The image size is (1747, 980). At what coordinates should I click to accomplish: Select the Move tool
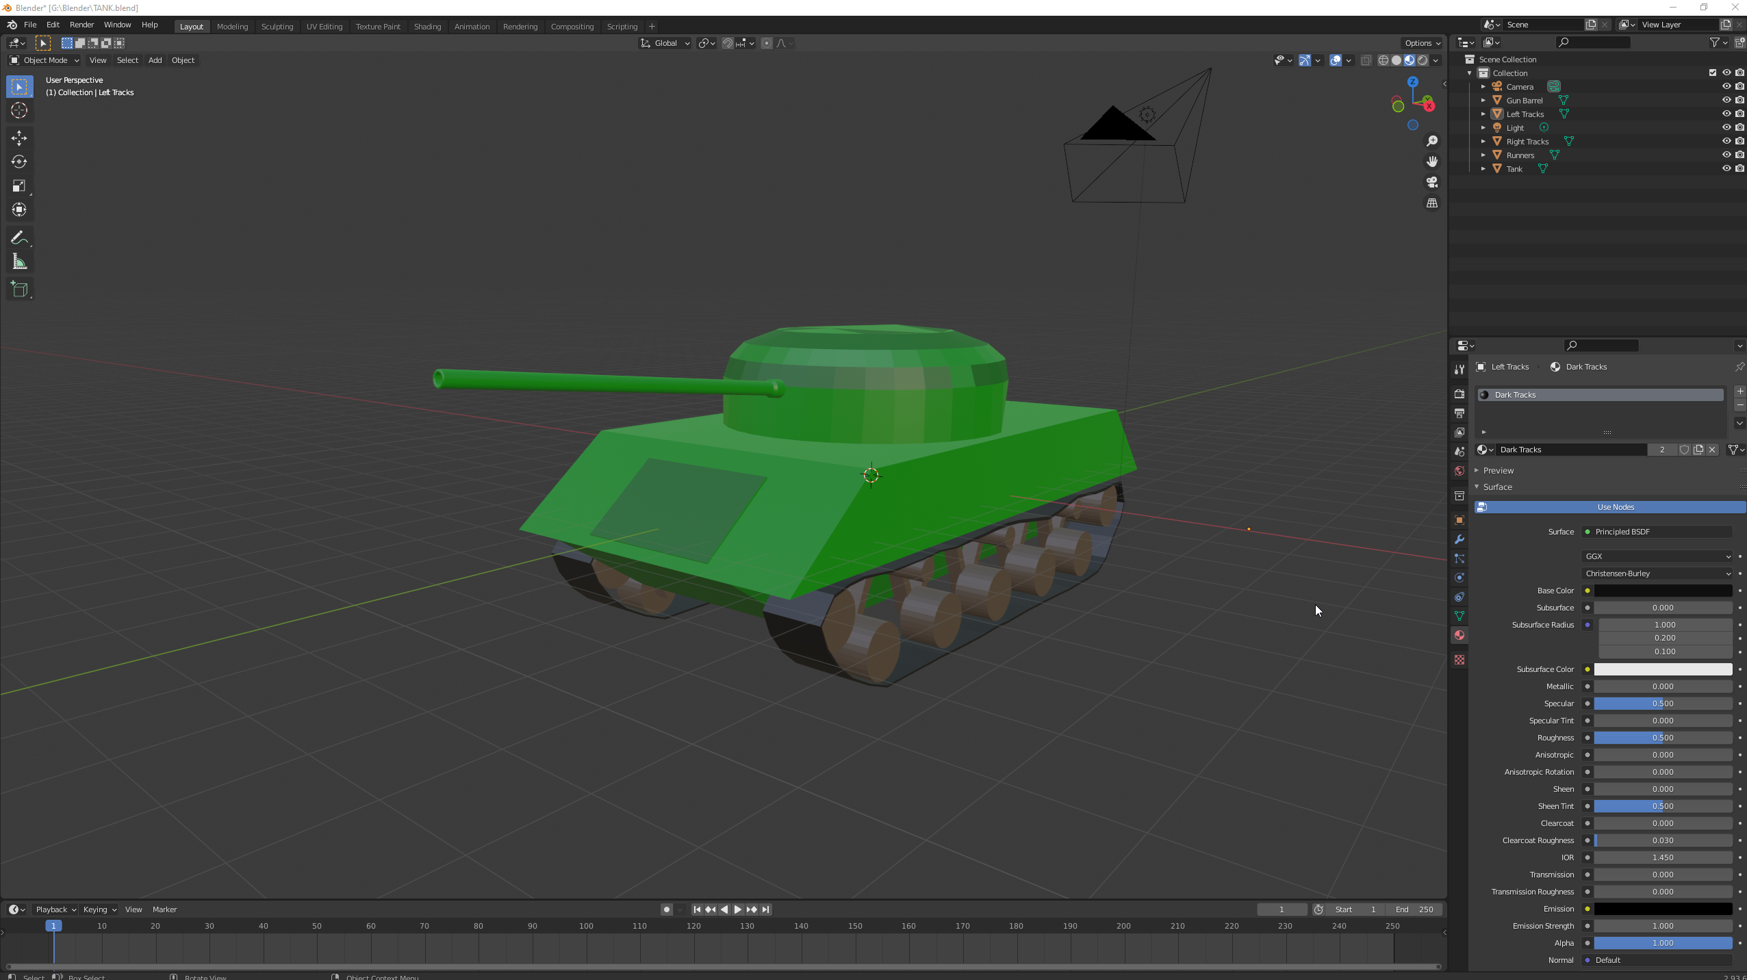point(19,138)
